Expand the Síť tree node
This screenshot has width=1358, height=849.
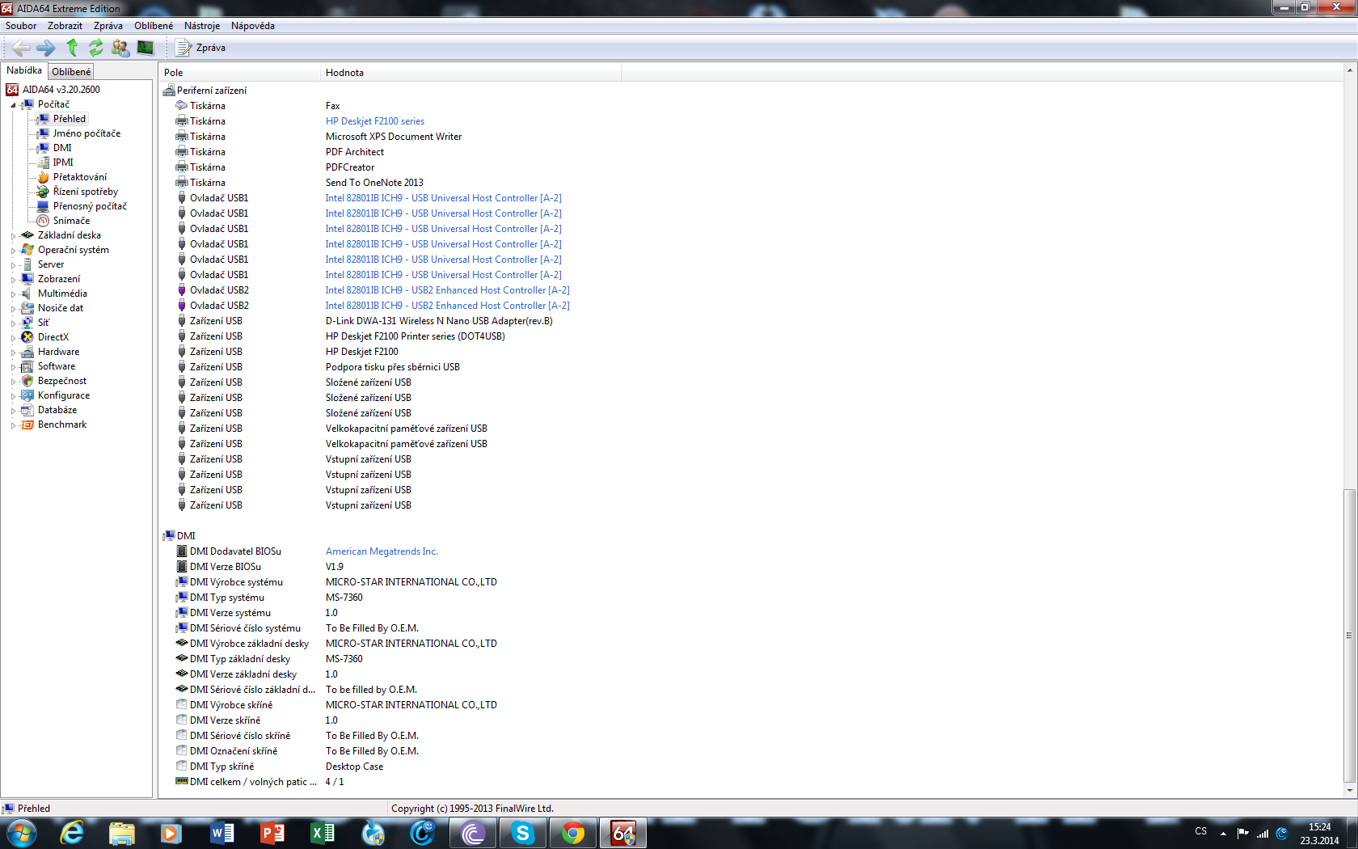(13, 323)
